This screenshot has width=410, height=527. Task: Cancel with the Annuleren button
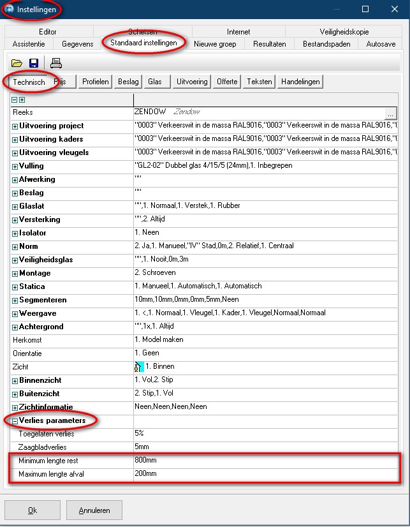coord(94,510)
